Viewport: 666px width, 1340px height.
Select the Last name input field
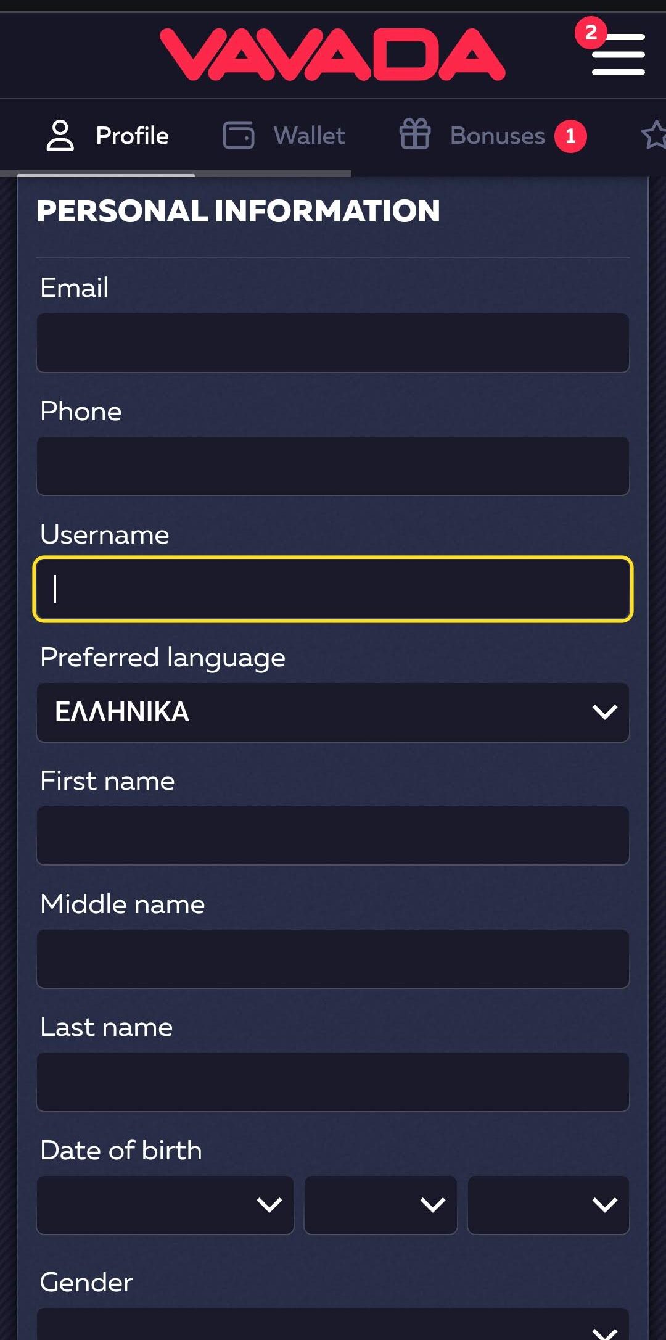(x=333, y=1082)
